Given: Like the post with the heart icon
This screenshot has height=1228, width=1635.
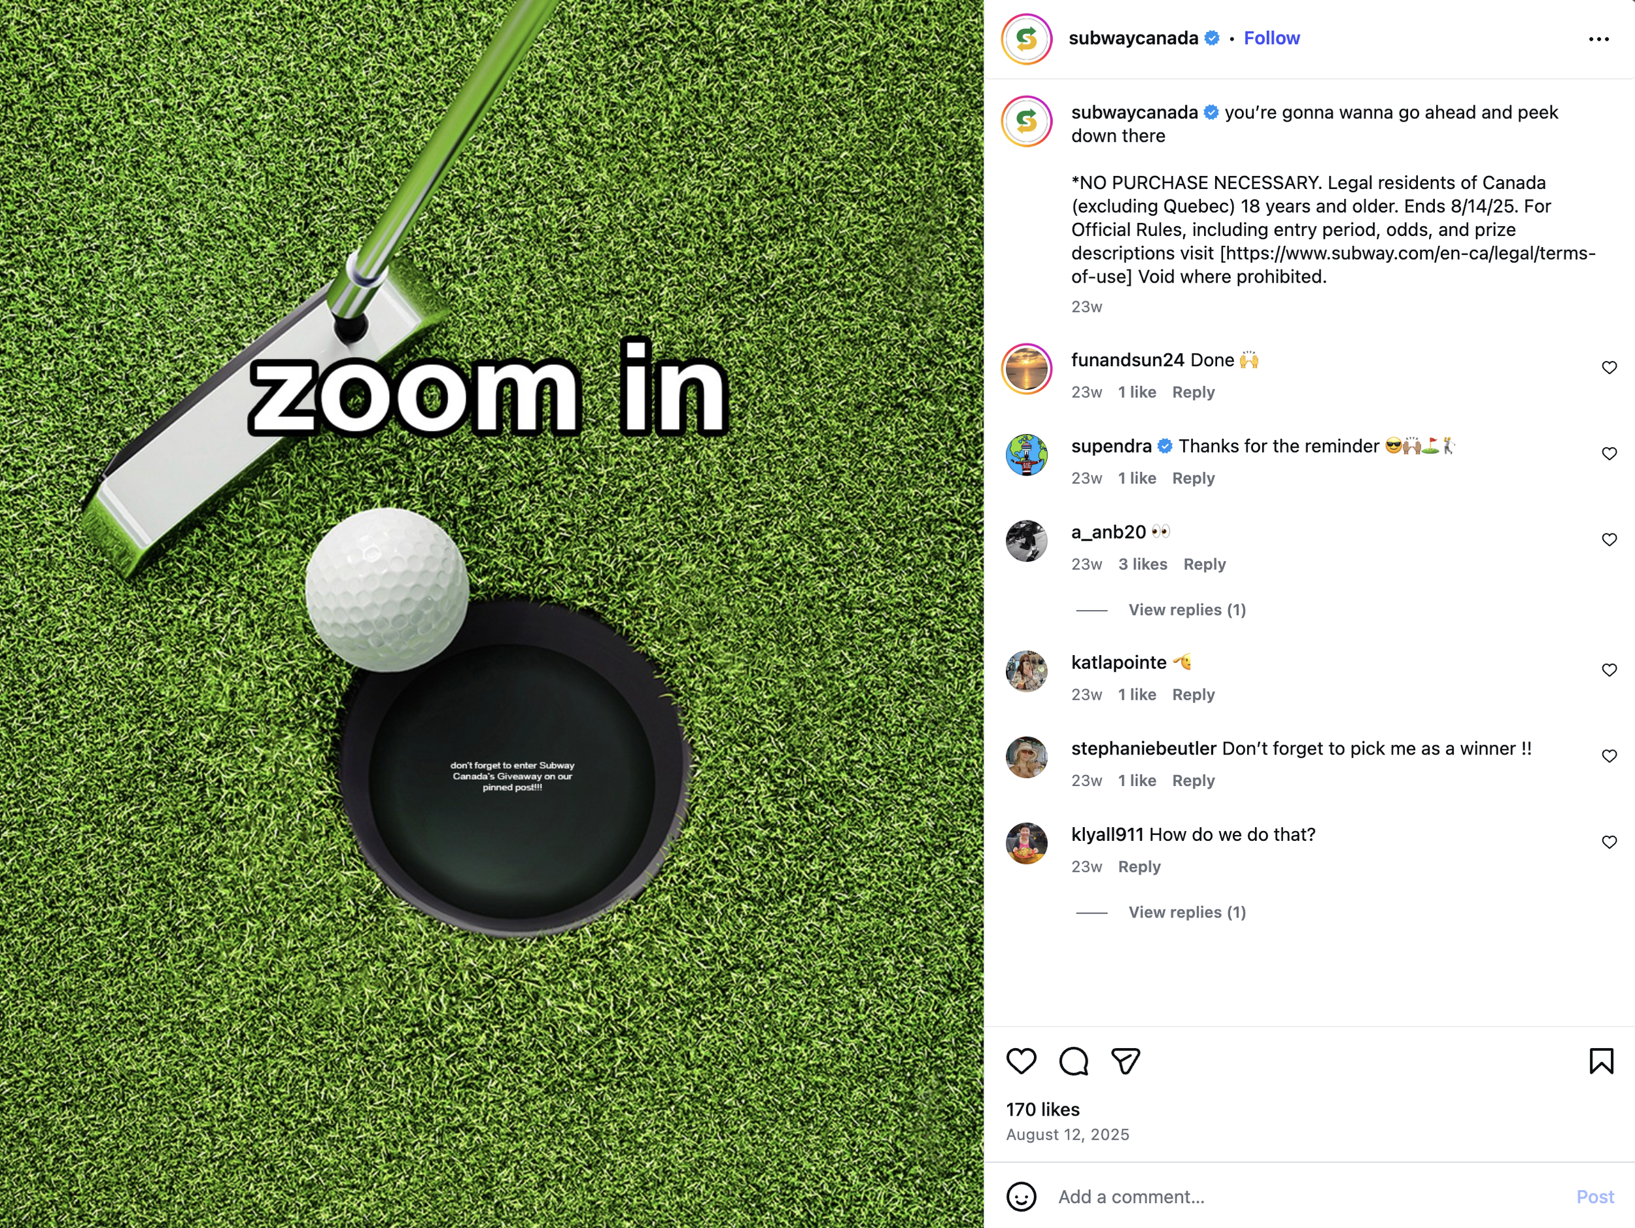Looking at the screenshot, I should tap(1021, 1061).
